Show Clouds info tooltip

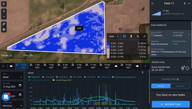click(x=11, y=56)
